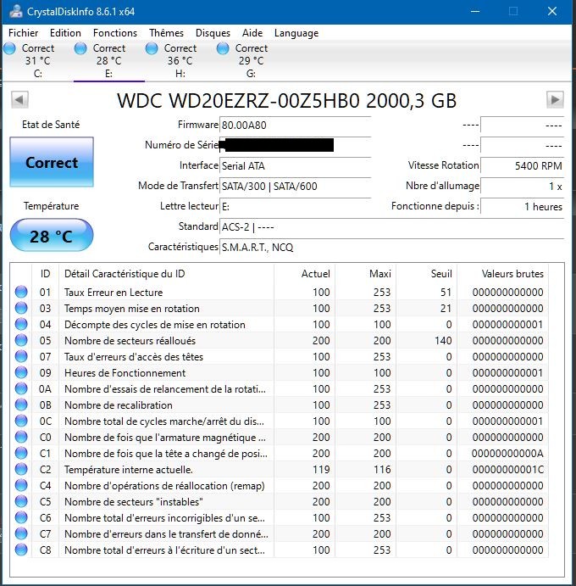Click the Interface field Serial ATA
This screenshot has width=576, height=586.
pos(296,165)
